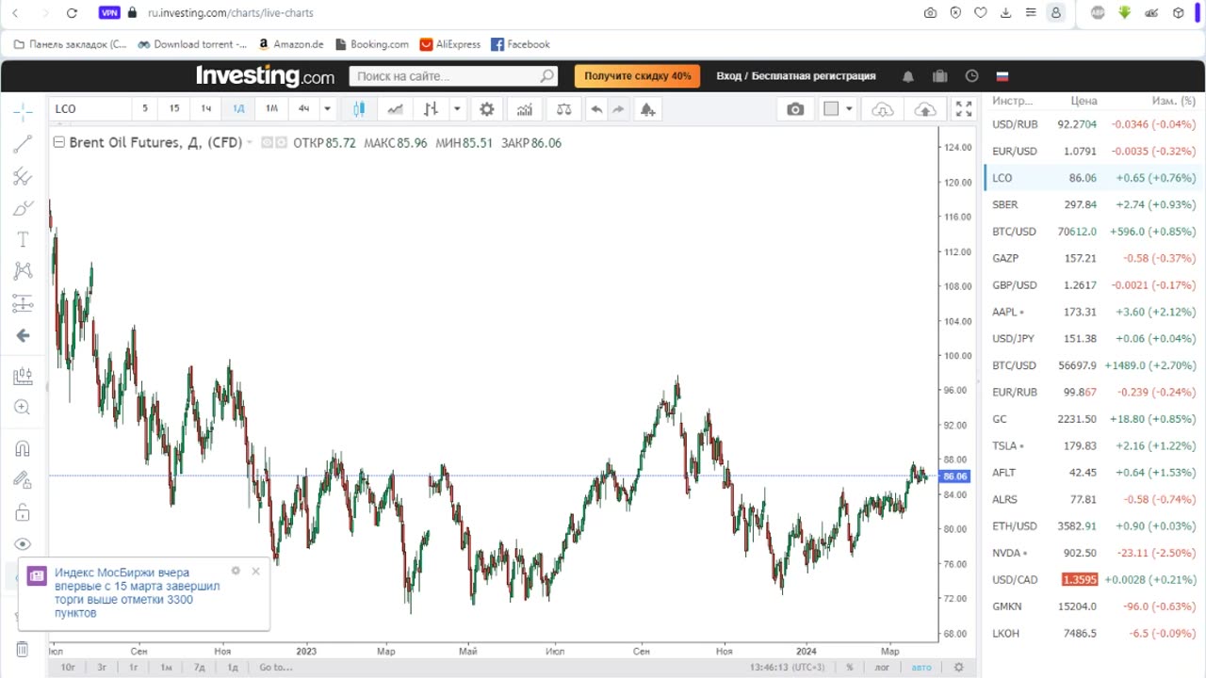Screen dimensions: 1206x678
Task: Toggle hide all drawings eye icon
Action: [x=23, y=544]
